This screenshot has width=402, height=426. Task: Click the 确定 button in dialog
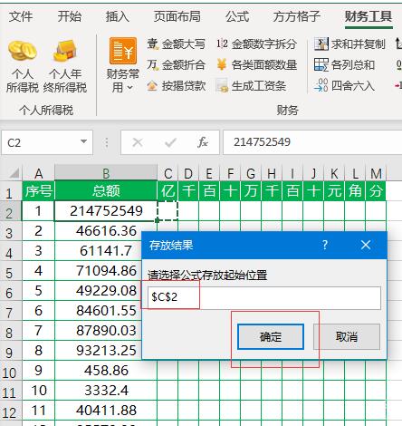(271, 337)
